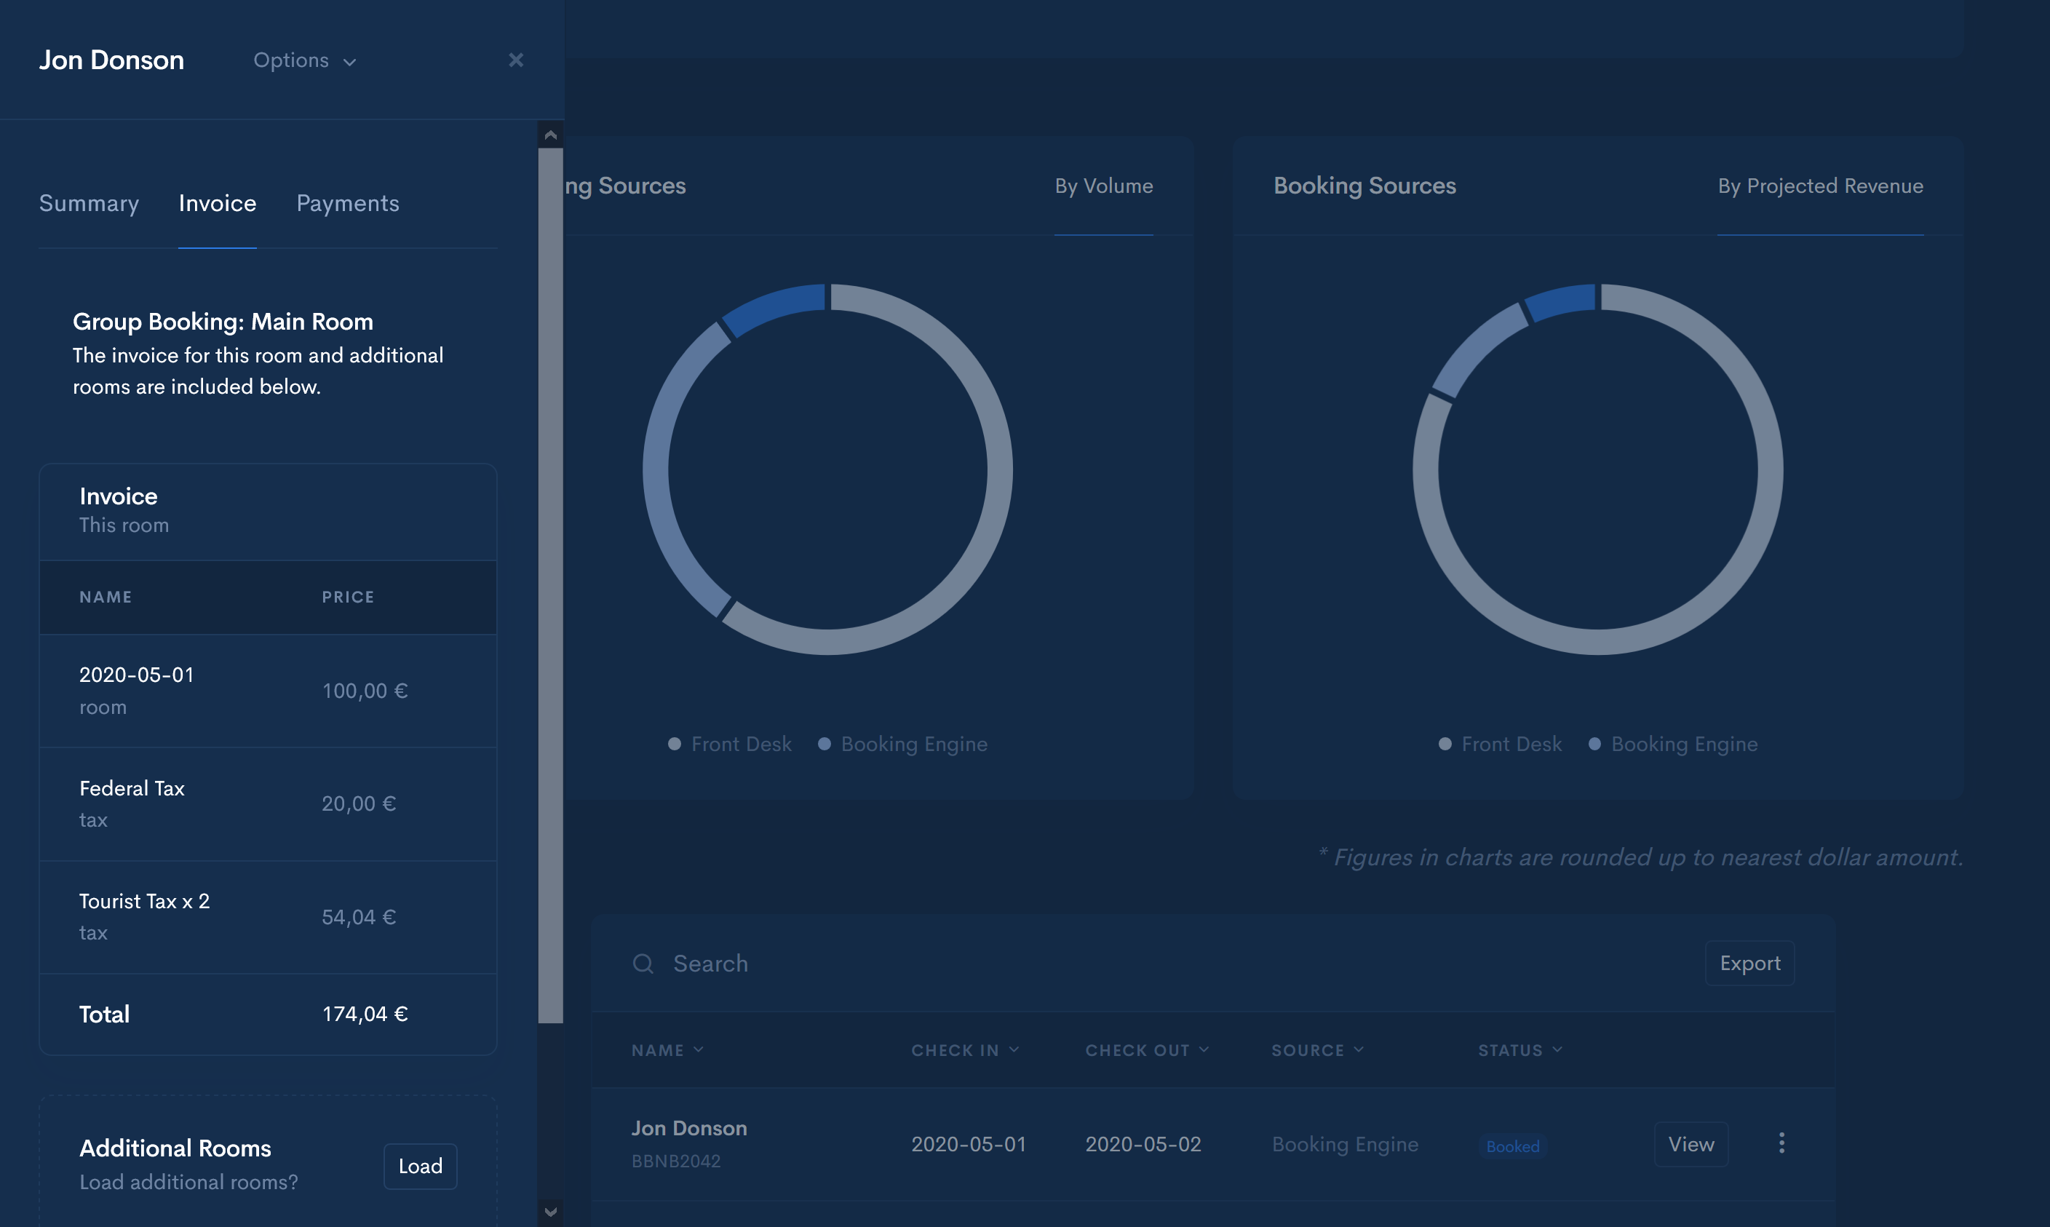Click the vertical ellipsis menu icon for Jon Donson
2050x1227 pixels.
click(x=1781, y=1143)
